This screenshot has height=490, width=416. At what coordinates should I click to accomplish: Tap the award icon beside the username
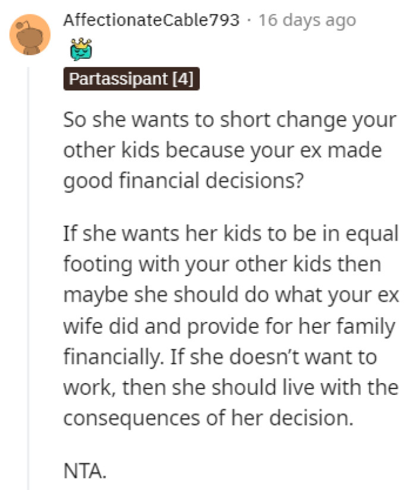(x=80, y=52)
